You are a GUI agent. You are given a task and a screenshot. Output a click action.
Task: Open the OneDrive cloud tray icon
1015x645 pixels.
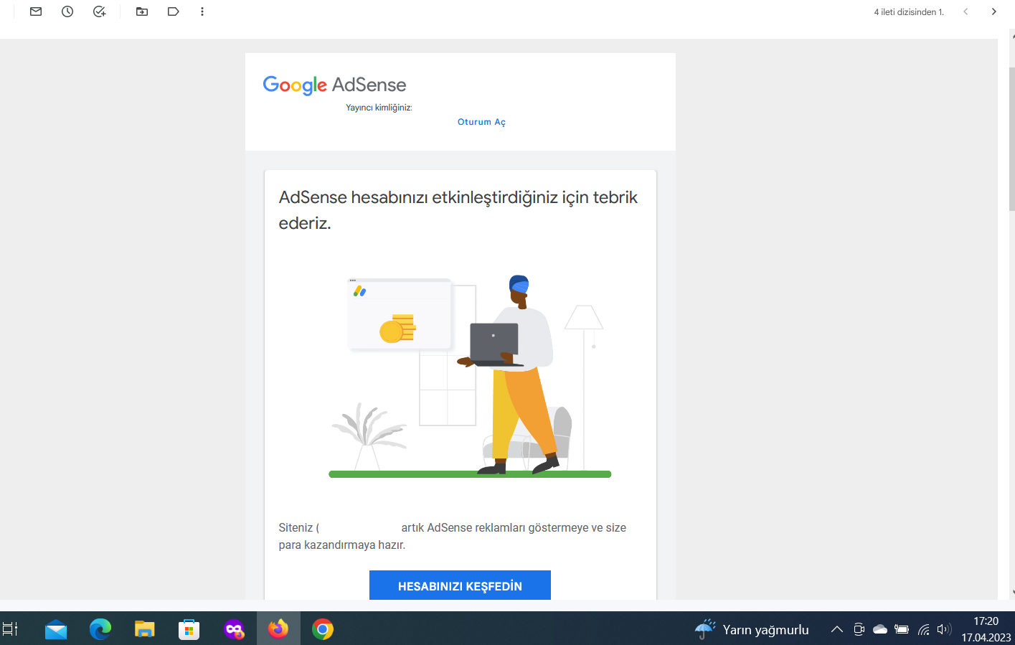point(880,629)
